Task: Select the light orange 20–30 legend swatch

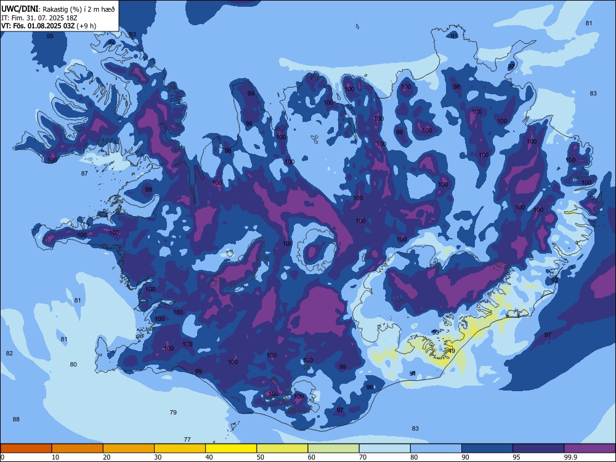Action: (129, 448)
